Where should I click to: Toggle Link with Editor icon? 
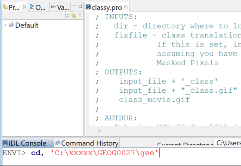[x=74, y=16]
